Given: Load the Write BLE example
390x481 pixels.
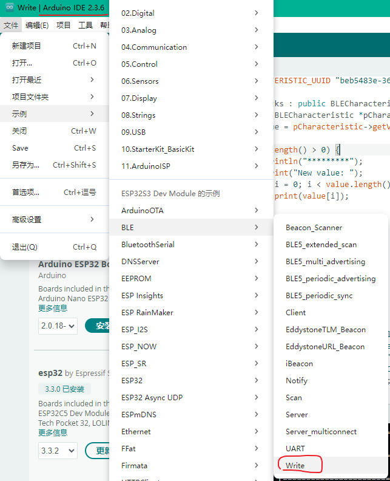Looking at the screenshot, I should pyautogui.click(x=331, y=466).
